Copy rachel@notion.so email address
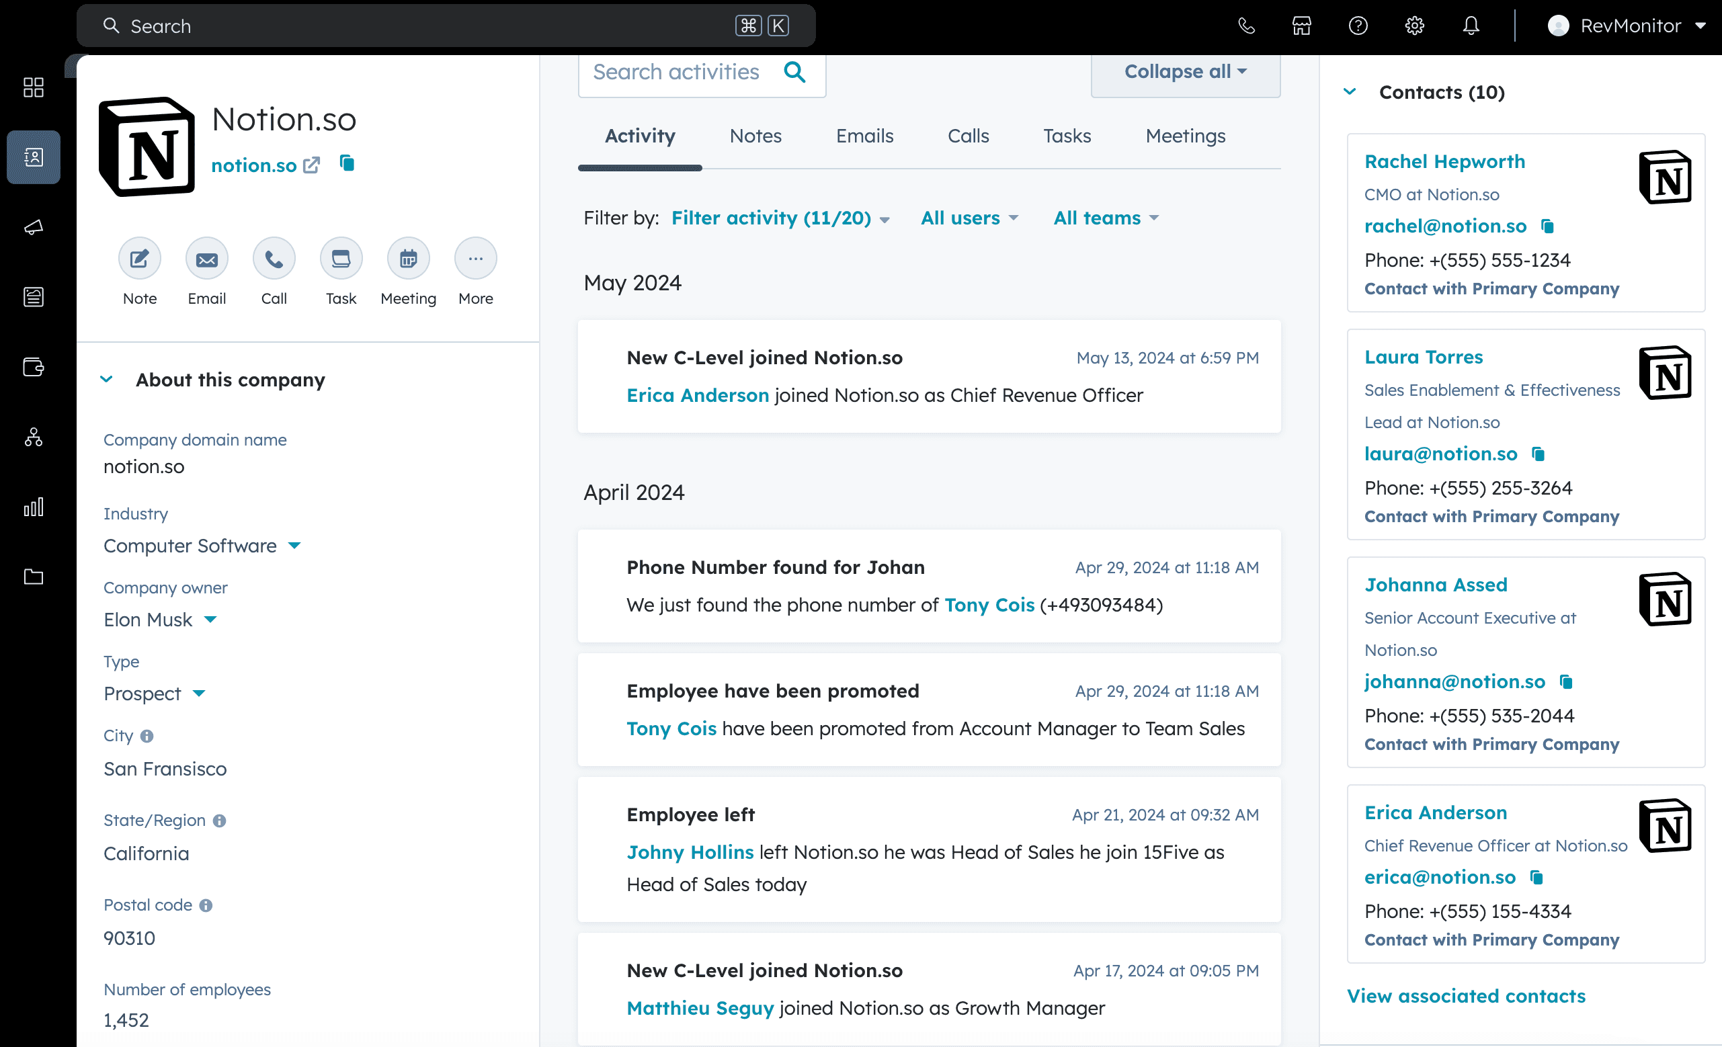1722x1047 pixels. pyautogui.click(x=1547, y=226)
